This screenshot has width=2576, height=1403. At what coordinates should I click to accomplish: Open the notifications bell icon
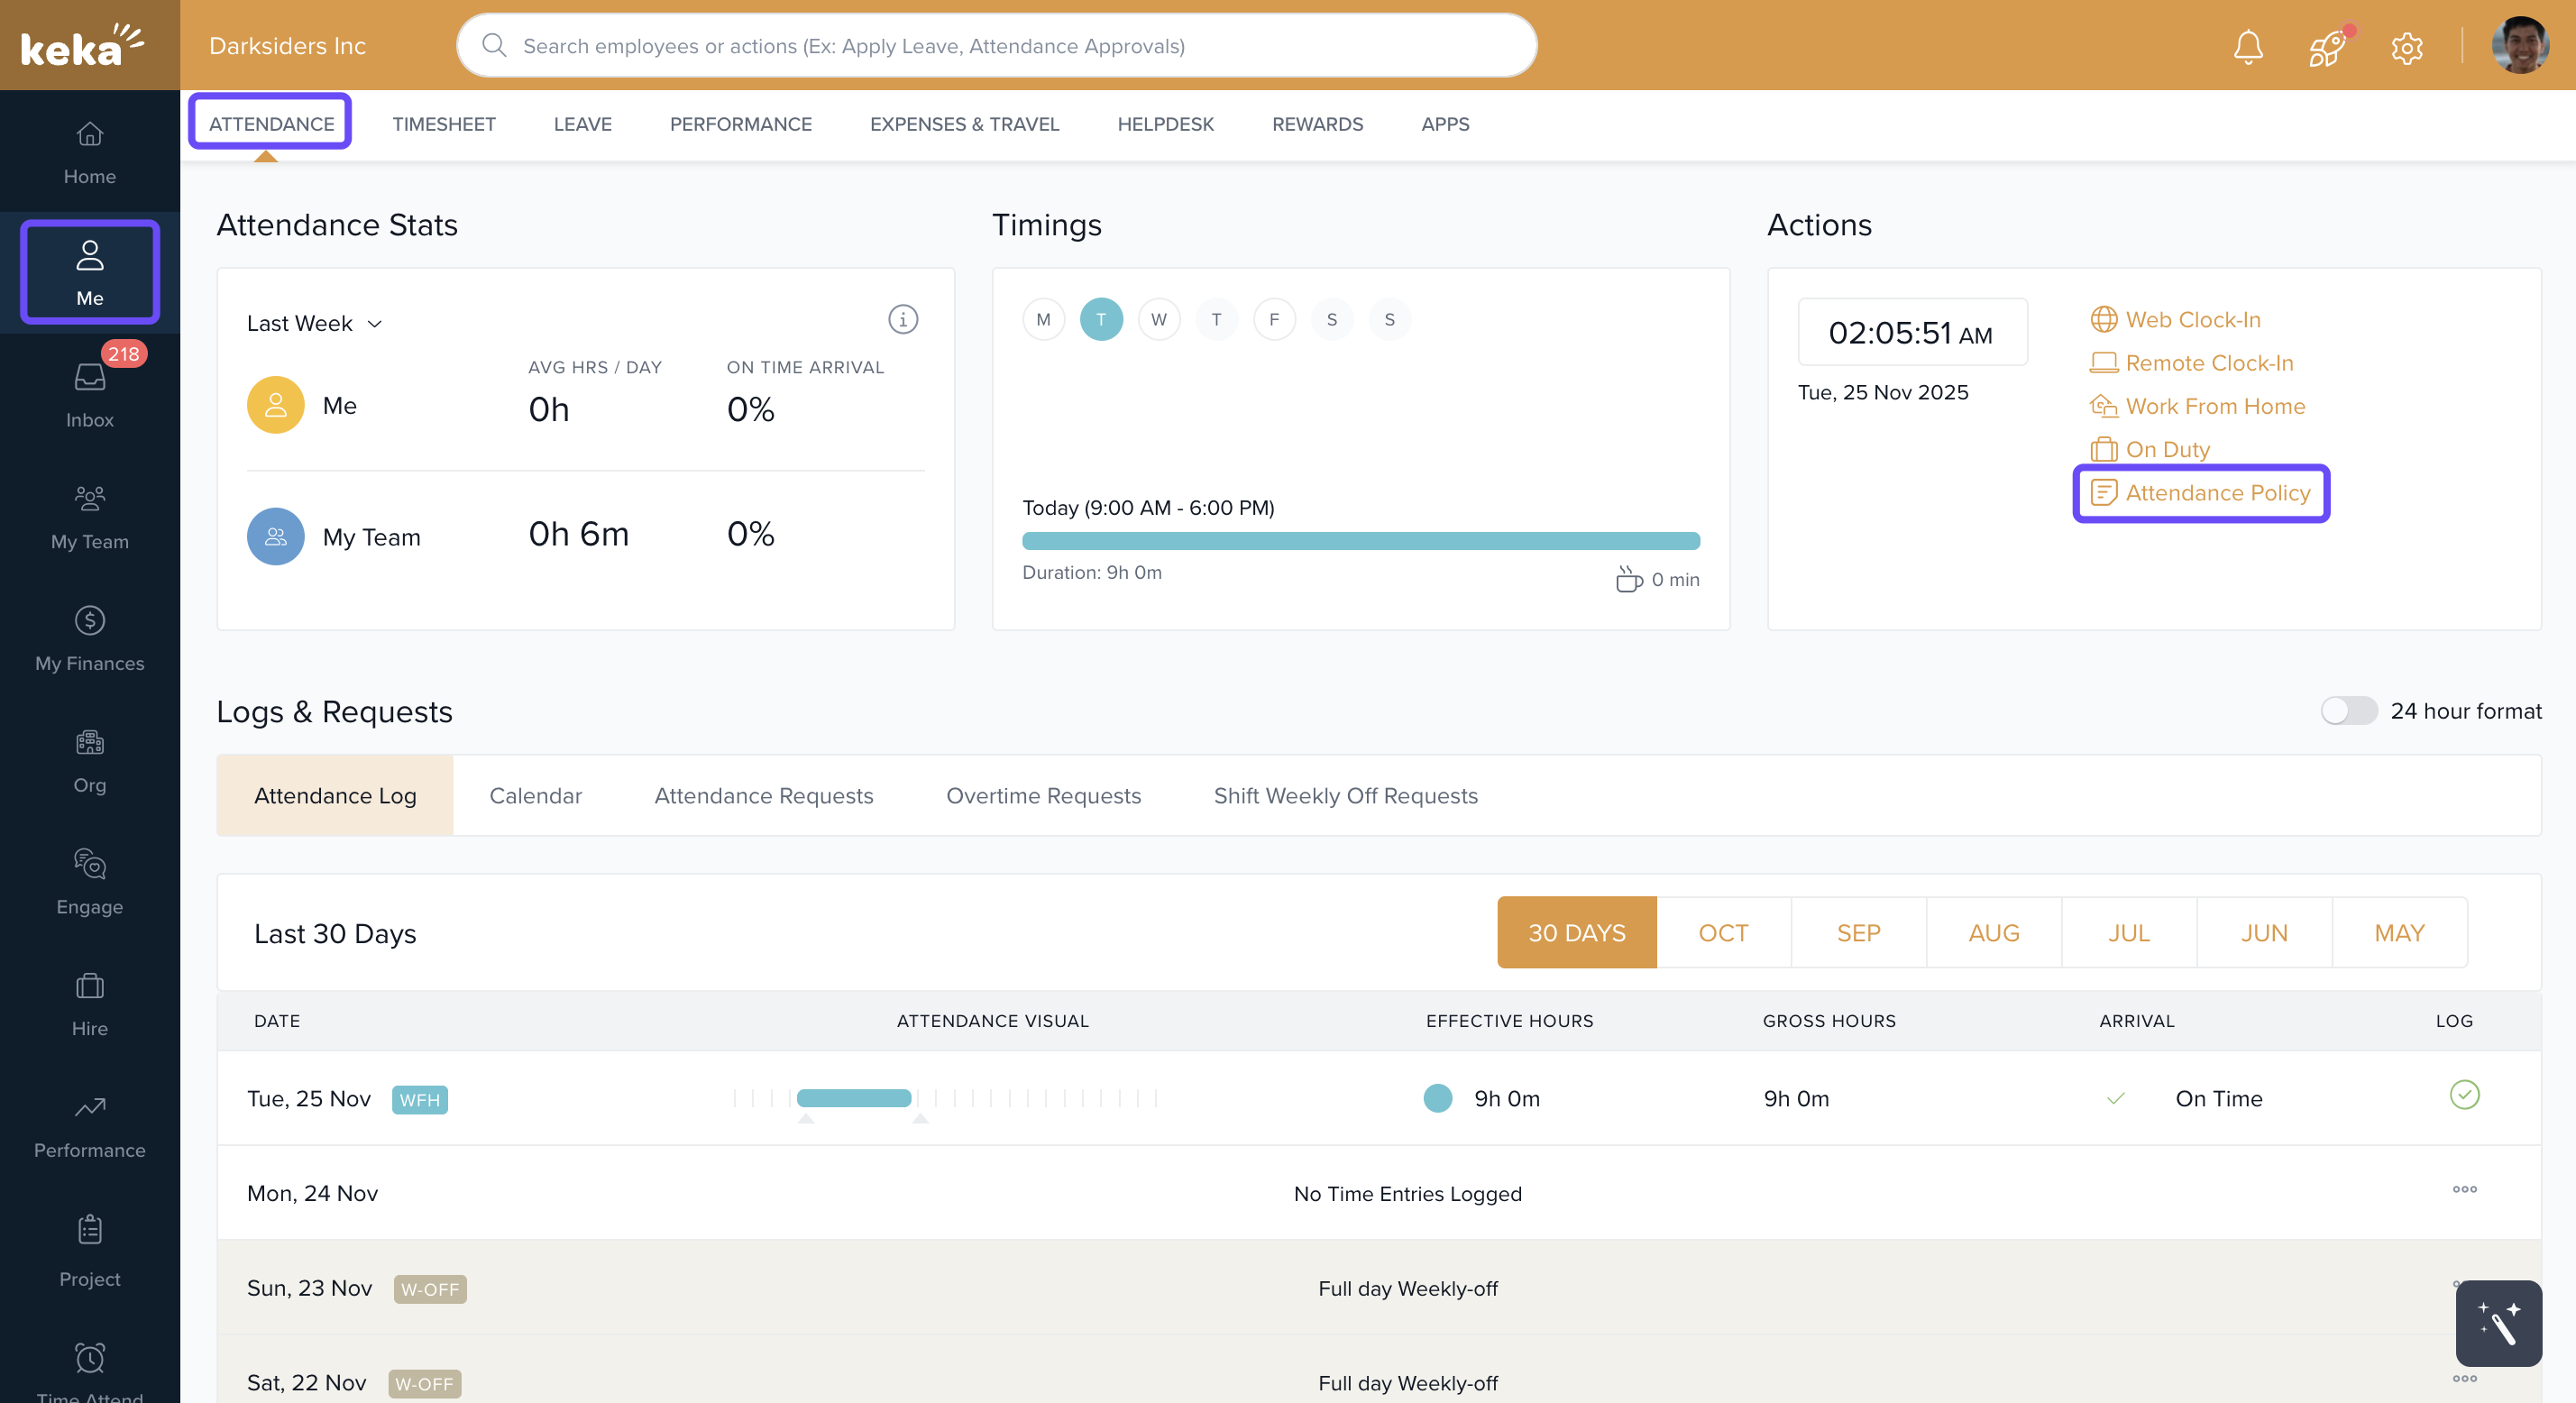pos(2248,47)
